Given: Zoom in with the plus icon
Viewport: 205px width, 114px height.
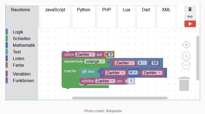Looking at the screenshot, I should pyautogui.click(x=186, y=56).
